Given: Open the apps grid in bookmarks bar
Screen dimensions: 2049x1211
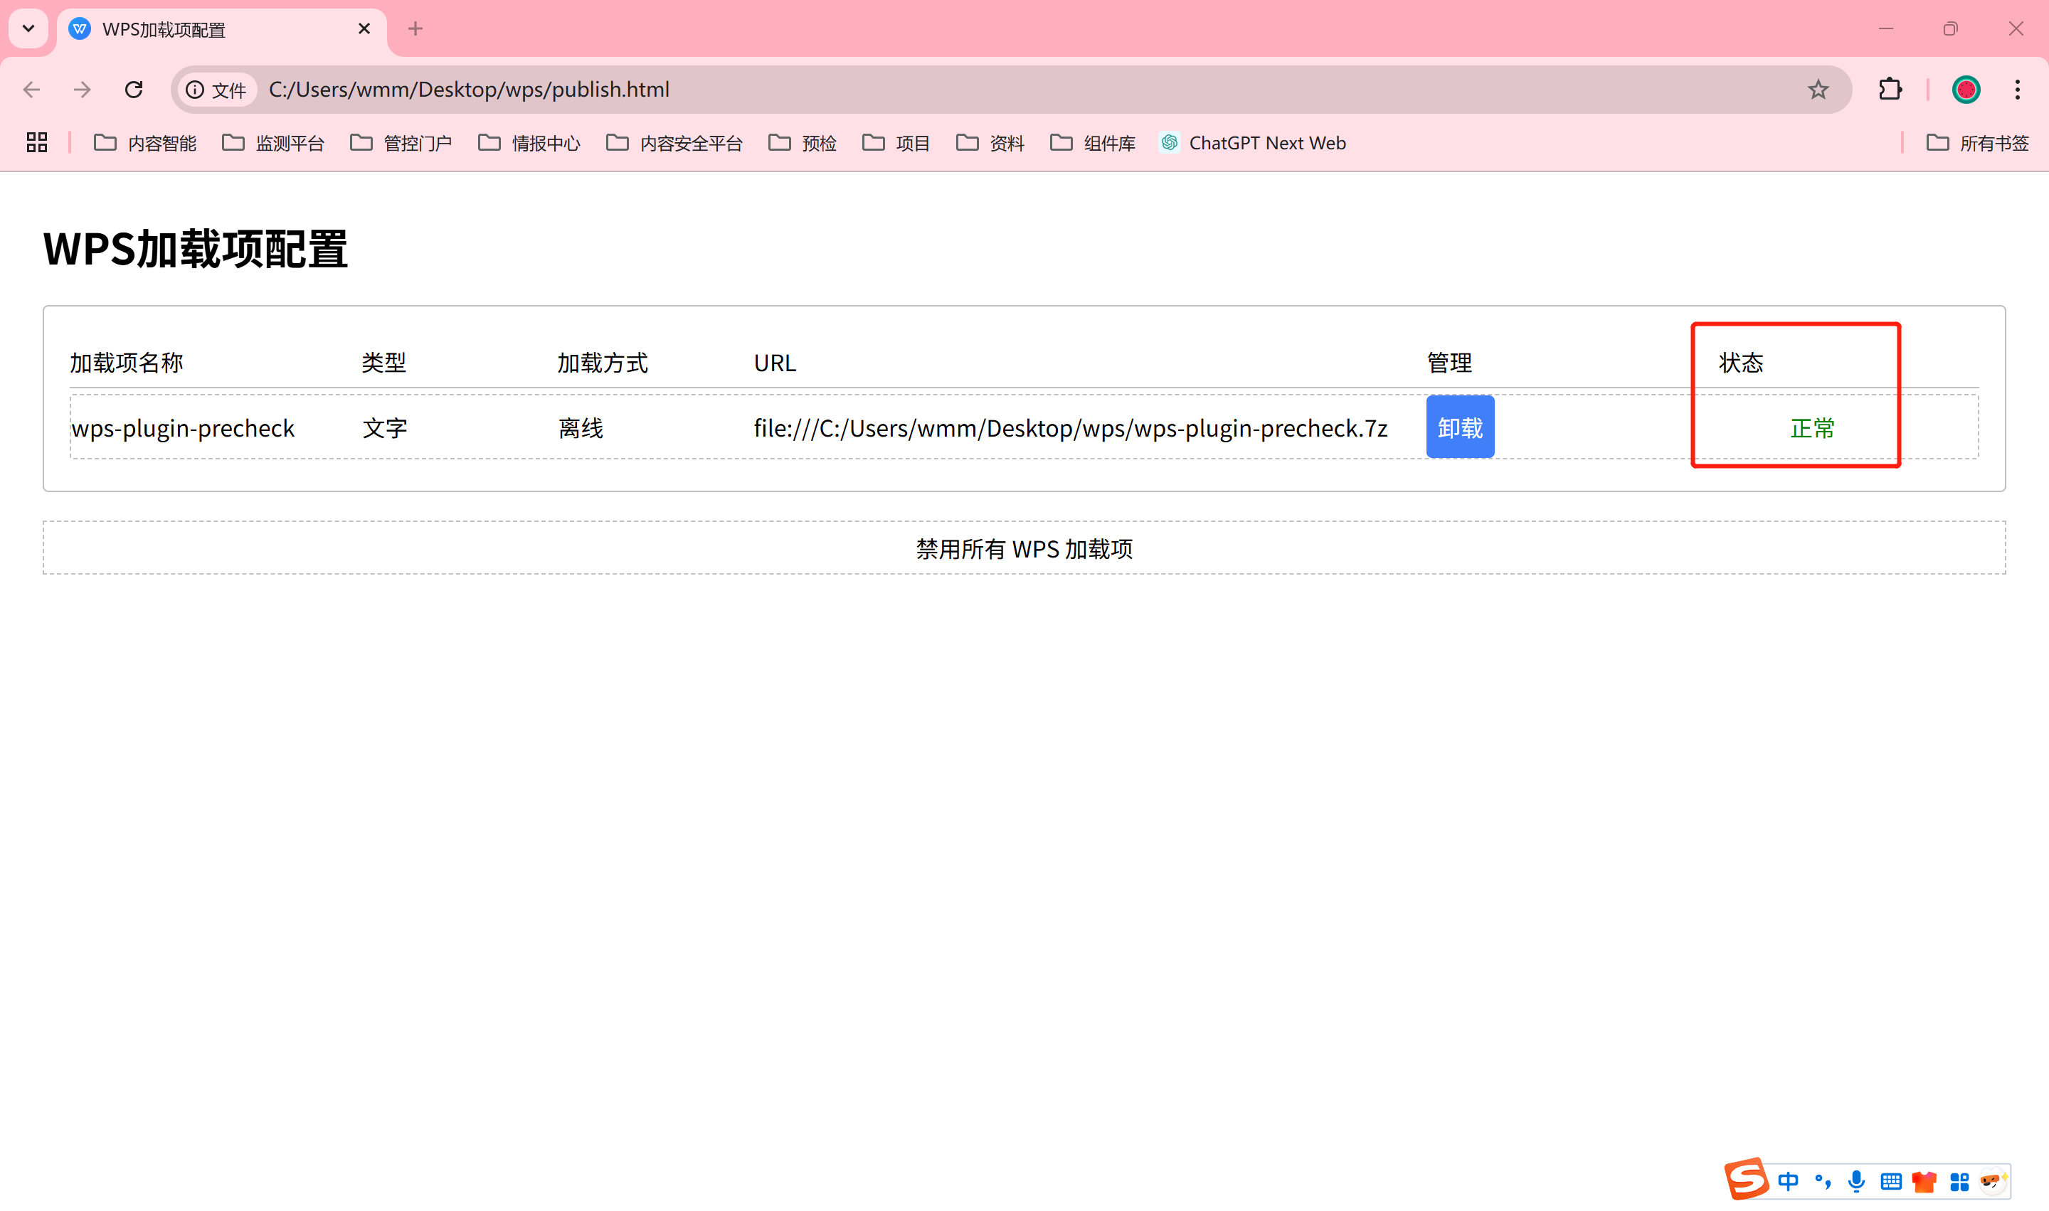Looking at the screenshot, I should click(x=37, y=143).
